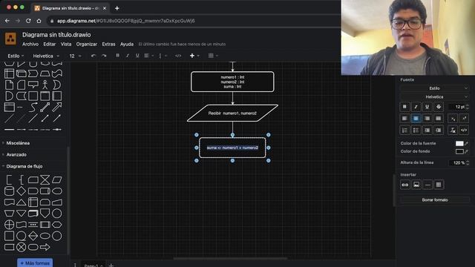Select center text alignment in Fuente panel

click(416, 119)
